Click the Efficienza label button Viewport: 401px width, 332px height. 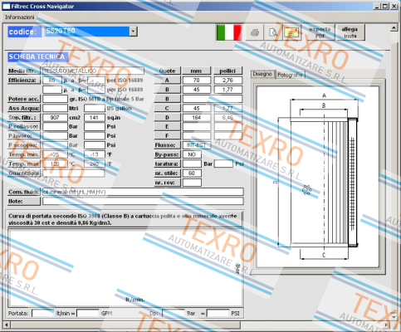pos(24,81)
